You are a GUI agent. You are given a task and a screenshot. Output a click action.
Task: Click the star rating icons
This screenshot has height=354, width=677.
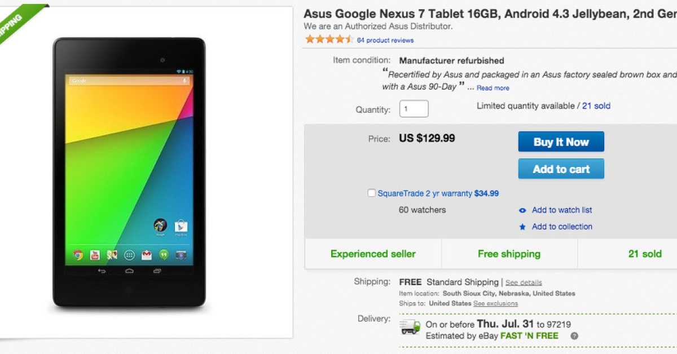(328, 39)
